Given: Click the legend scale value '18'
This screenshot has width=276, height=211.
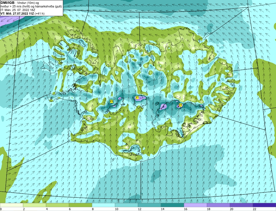Looking at the screenshot, I should [x=208, y=209].
